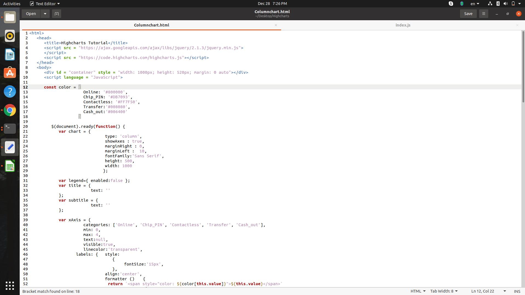The width and height of the screenshot is (525, 295).
Task: Close the index.js tab
Action: coord(517,25)
